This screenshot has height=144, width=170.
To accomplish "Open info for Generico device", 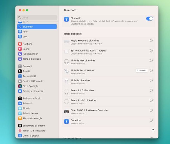I will click(151, 120).
